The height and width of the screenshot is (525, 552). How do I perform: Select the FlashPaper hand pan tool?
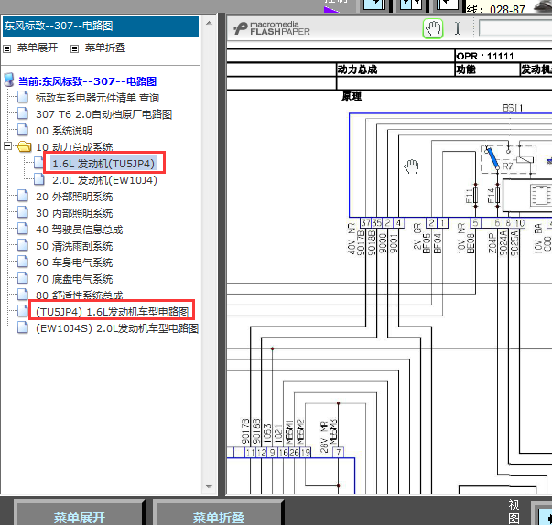pyautogui.click(x=432, y=28)
